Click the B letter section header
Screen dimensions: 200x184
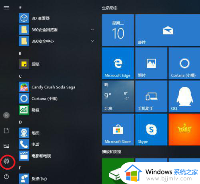20,53
